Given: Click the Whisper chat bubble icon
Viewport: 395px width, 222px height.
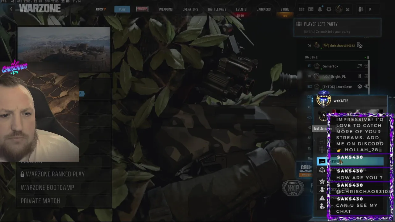Looking at the screenshot, I should tap(322, 161).
